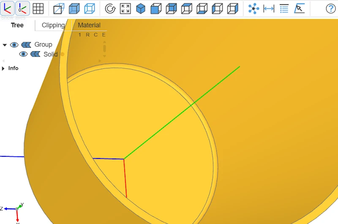Select the angle measurement tool
338x224 pixels.
pos(299,8)
